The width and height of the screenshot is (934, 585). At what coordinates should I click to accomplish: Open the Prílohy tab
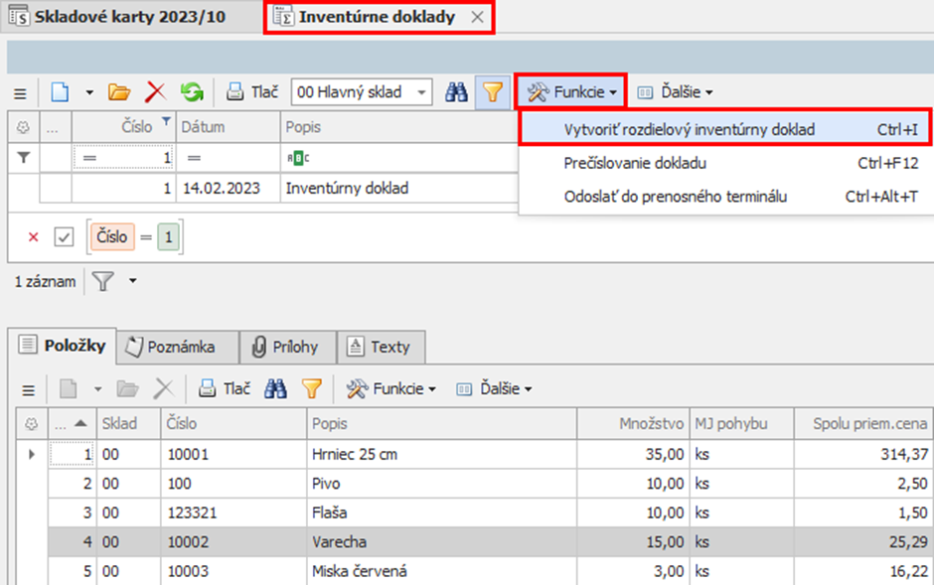click(x=285, y=347)
